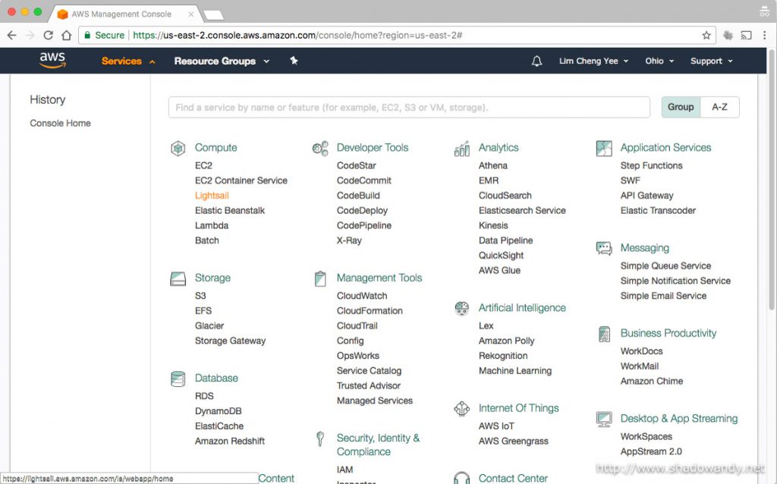This screenshot has height=484, width=777.
Task: Click the pushpin icon in navbar
Action: pos(294,61)
